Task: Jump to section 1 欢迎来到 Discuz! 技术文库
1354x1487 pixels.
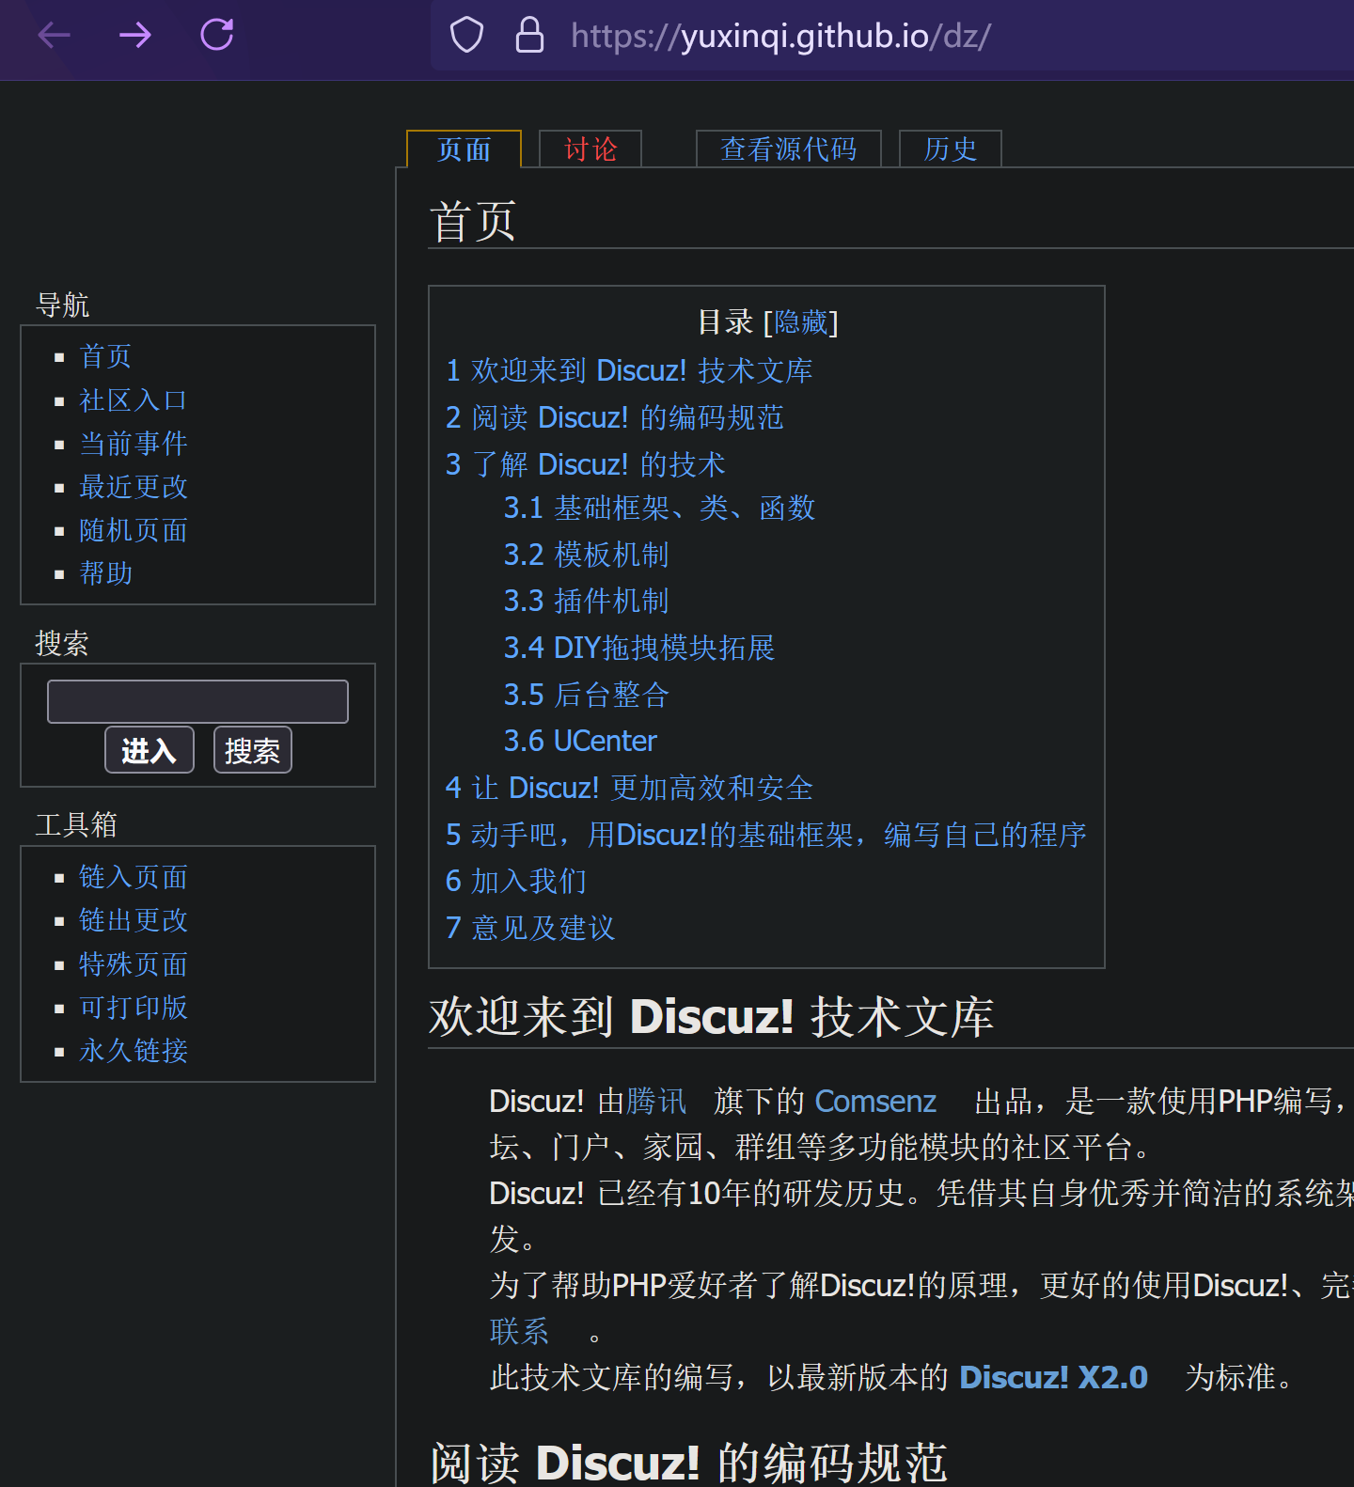Action: [629, 370]
